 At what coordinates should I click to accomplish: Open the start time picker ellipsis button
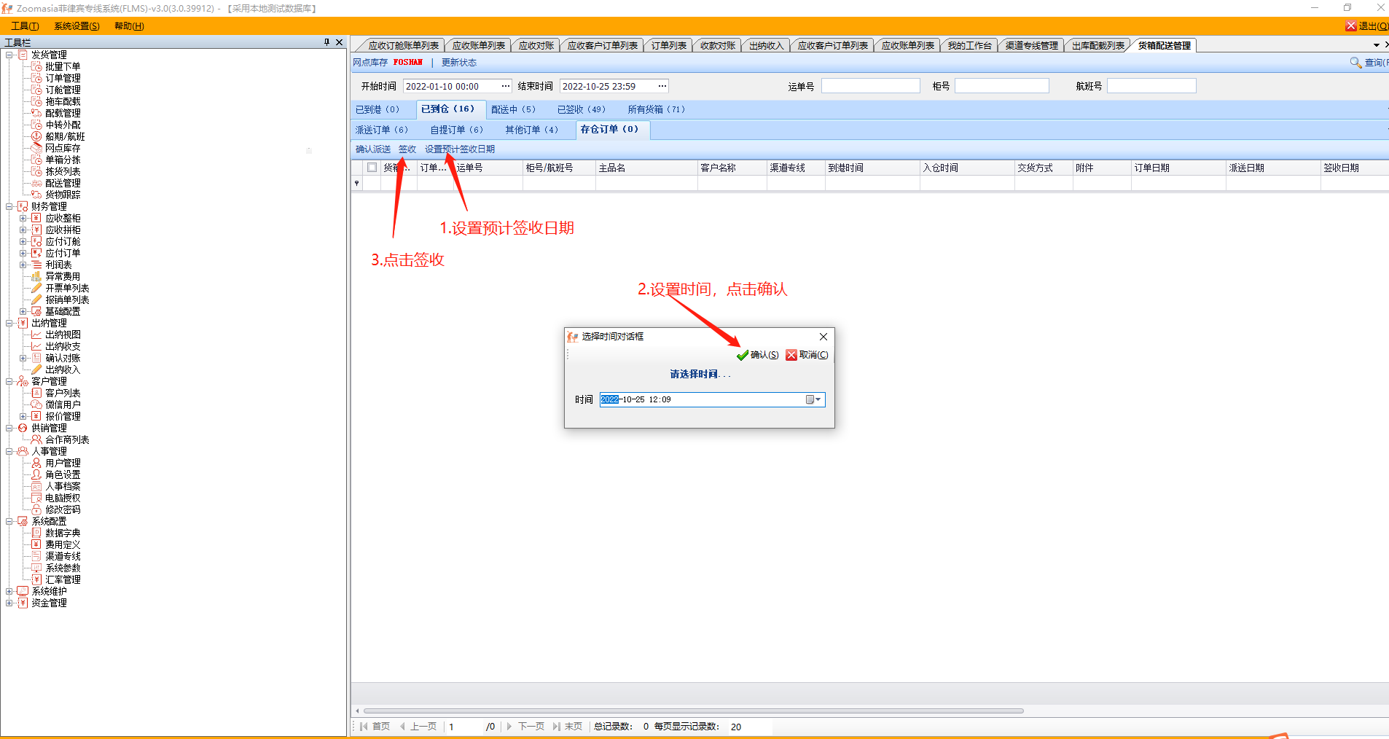(x=505, y=86)
